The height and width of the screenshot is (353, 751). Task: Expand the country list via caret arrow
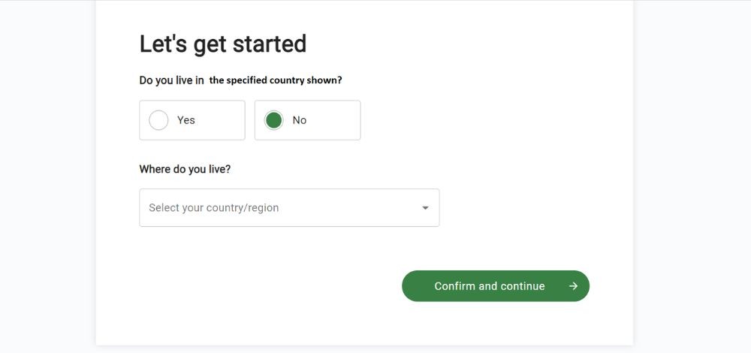425,208
